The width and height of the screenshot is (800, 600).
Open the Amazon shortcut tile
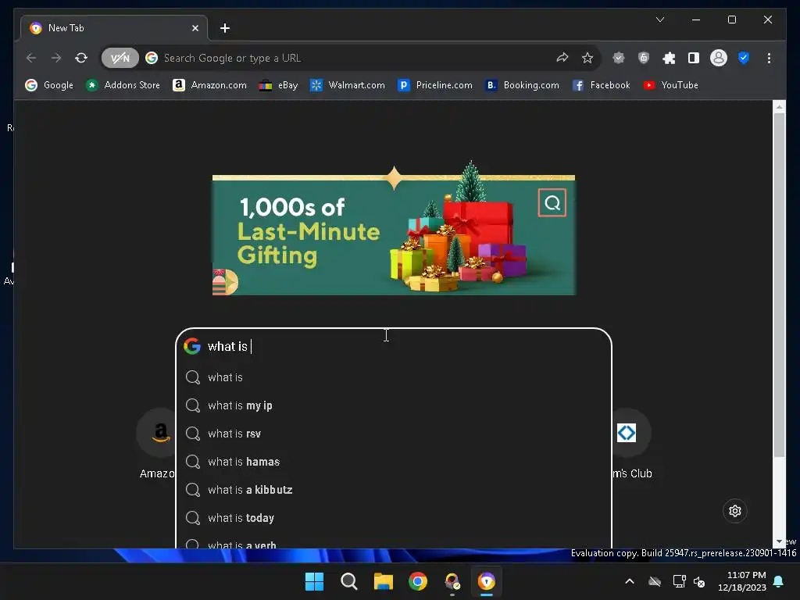point(157,444)
